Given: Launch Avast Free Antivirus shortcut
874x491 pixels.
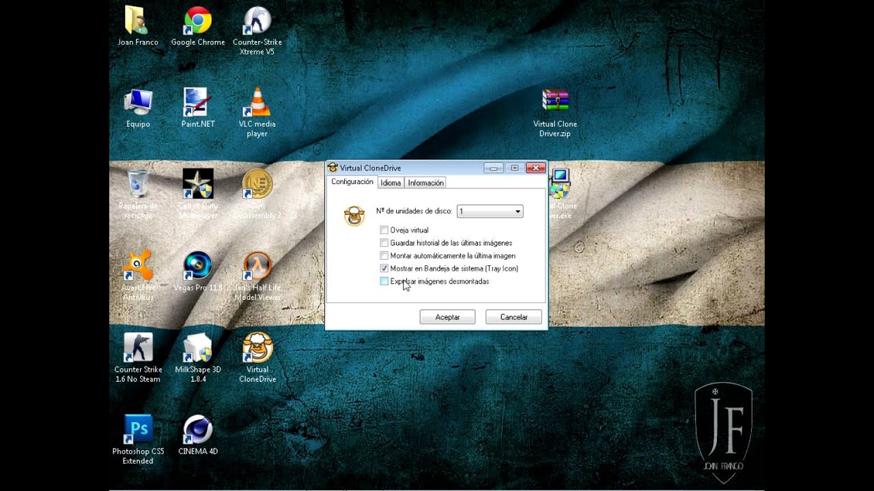Looking at the screenshot, I should coord(137,266).
